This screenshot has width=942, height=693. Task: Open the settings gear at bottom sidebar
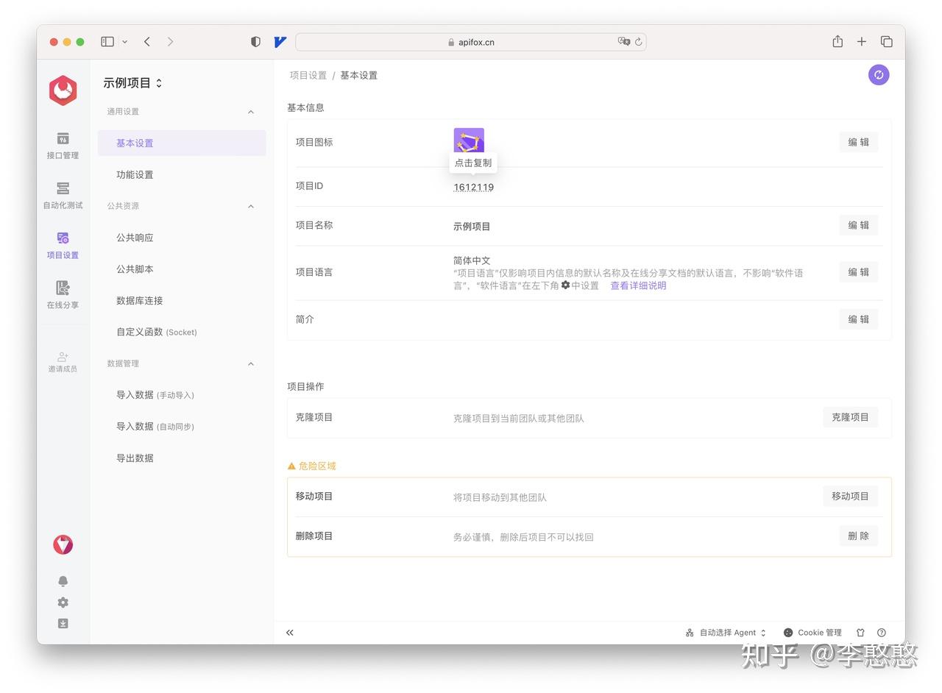click(x=63, y=602)
